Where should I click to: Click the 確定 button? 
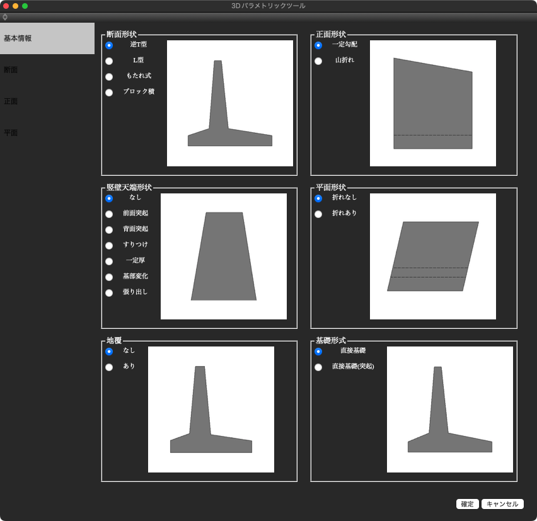[x=467, y=504]
